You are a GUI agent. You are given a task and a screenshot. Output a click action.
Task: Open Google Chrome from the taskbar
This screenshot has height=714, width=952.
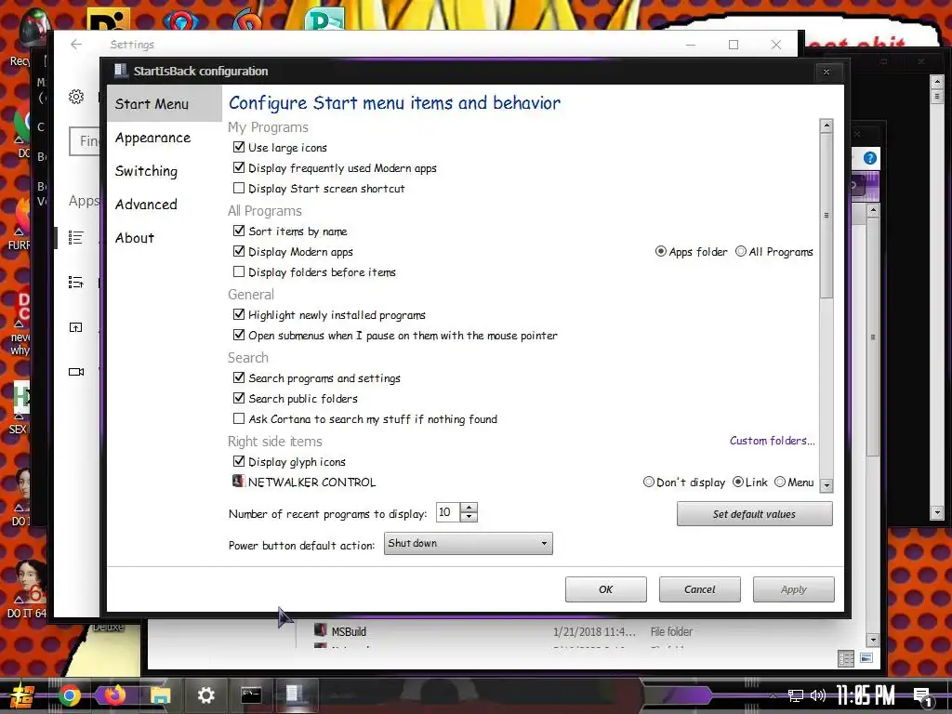tap(69, 695)
